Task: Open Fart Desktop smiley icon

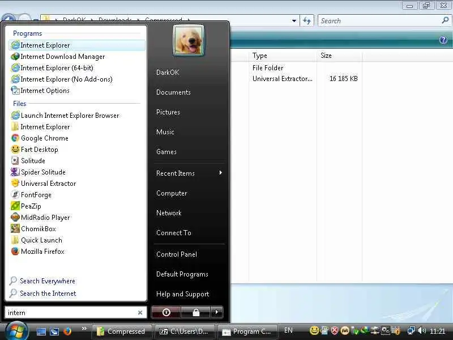Action: pos(15,149)
